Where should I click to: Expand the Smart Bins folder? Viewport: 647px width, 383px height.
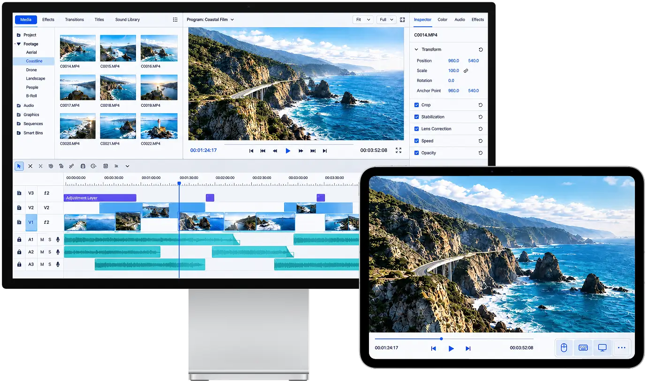point(18,133)
